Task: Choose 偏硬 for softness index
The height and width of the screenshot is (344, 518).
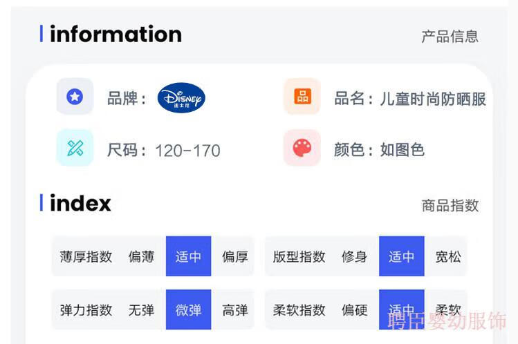Action: click(354, 309)
